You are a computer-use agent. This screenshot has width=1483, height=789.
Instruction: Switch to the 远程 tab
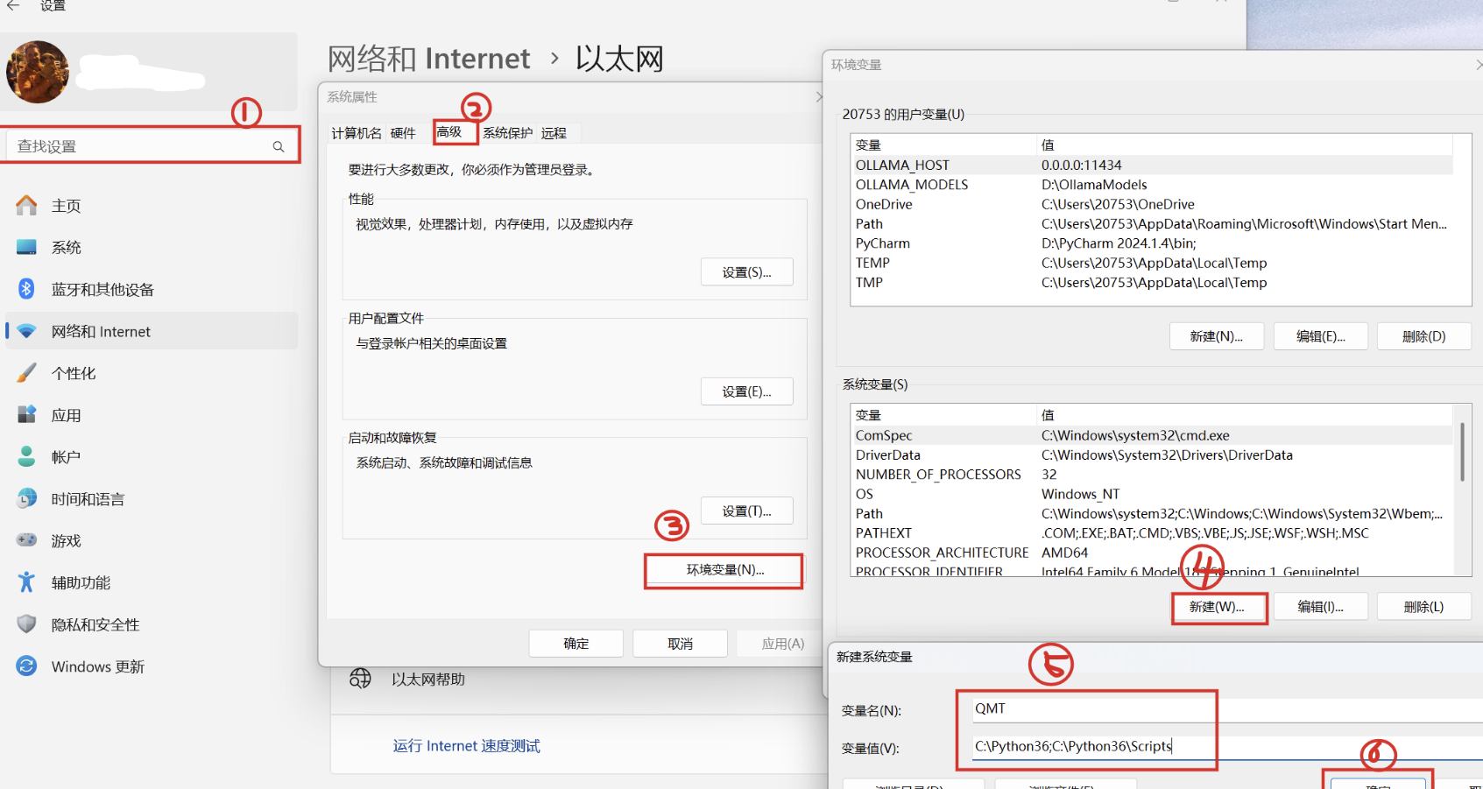(554, 132)
